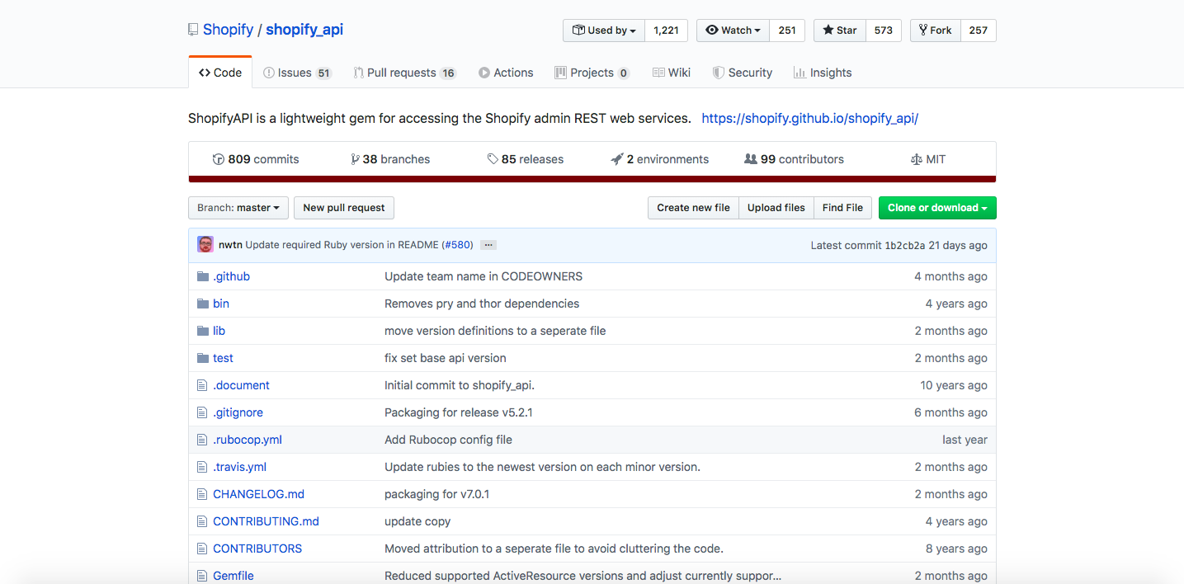Viewport: 1184px width, 584px height.
Task: Click the .gitignore file icon
Action: [202, 412]
